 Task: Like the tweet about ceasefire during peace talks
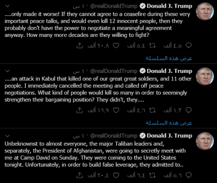pos(116,46)
